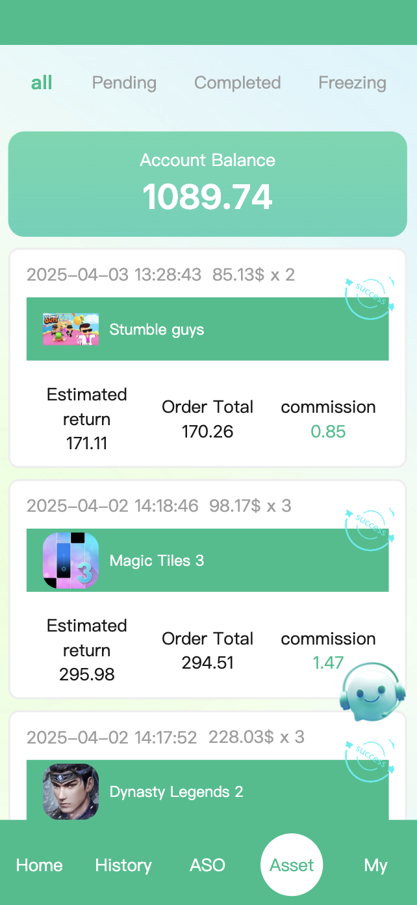
Task: Open the ASO section
Action: 207,865
